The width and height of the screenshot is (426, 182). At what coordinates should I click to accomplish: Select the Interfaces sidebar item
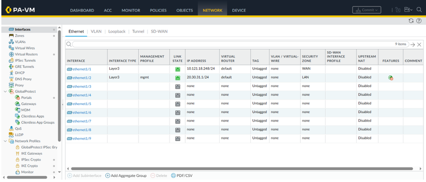tap(23, 29)
